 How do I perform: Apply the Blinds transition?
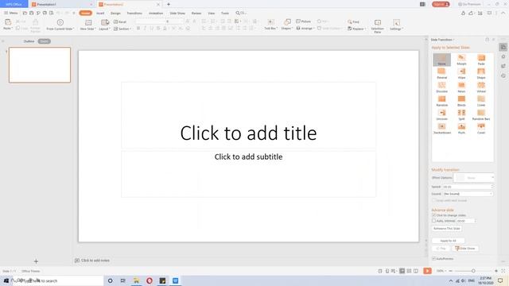click(x=461, y=101)
